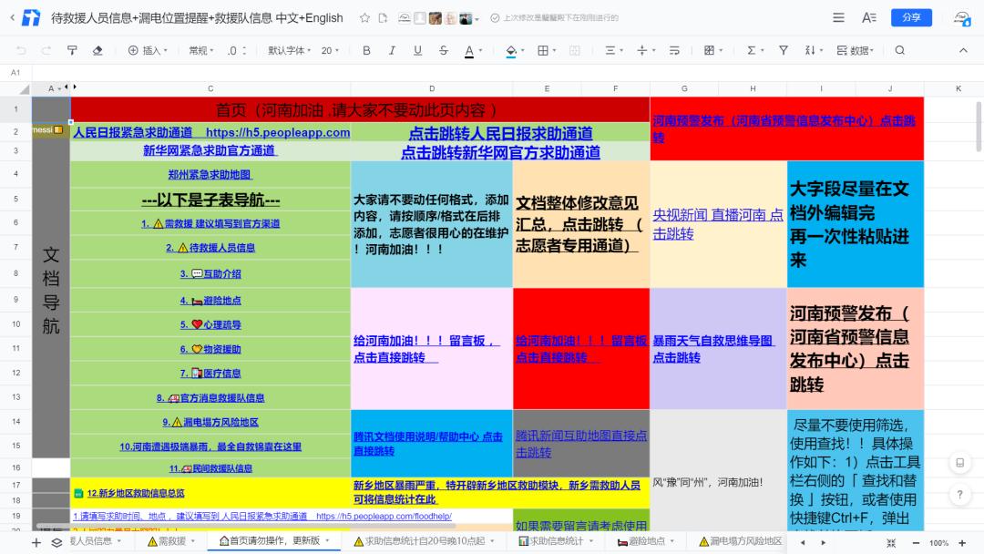Open the search icon in the toolbar

(898, 51)
